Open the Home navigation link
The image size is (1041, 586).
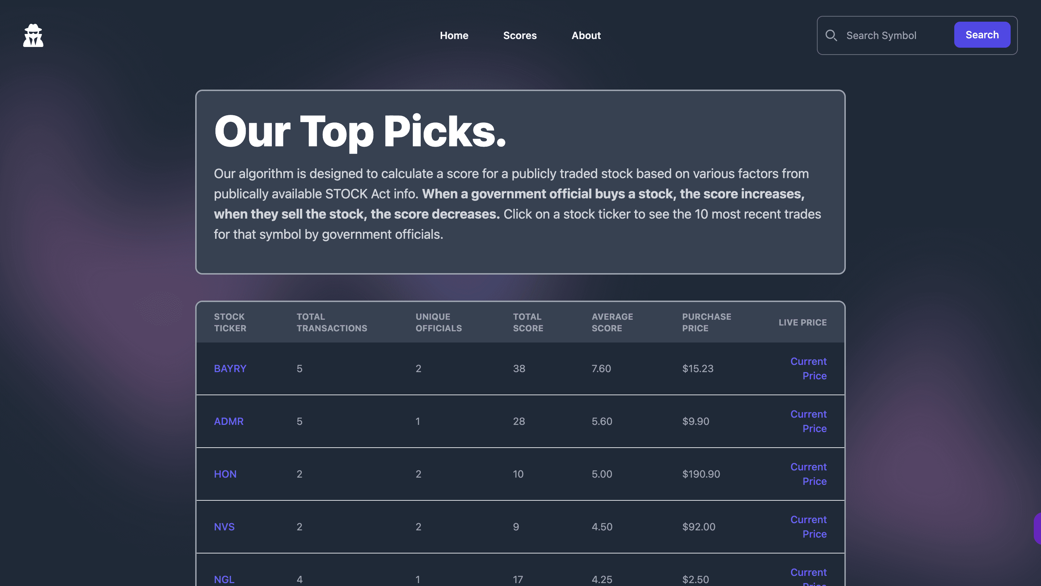(x=454, y=35)
